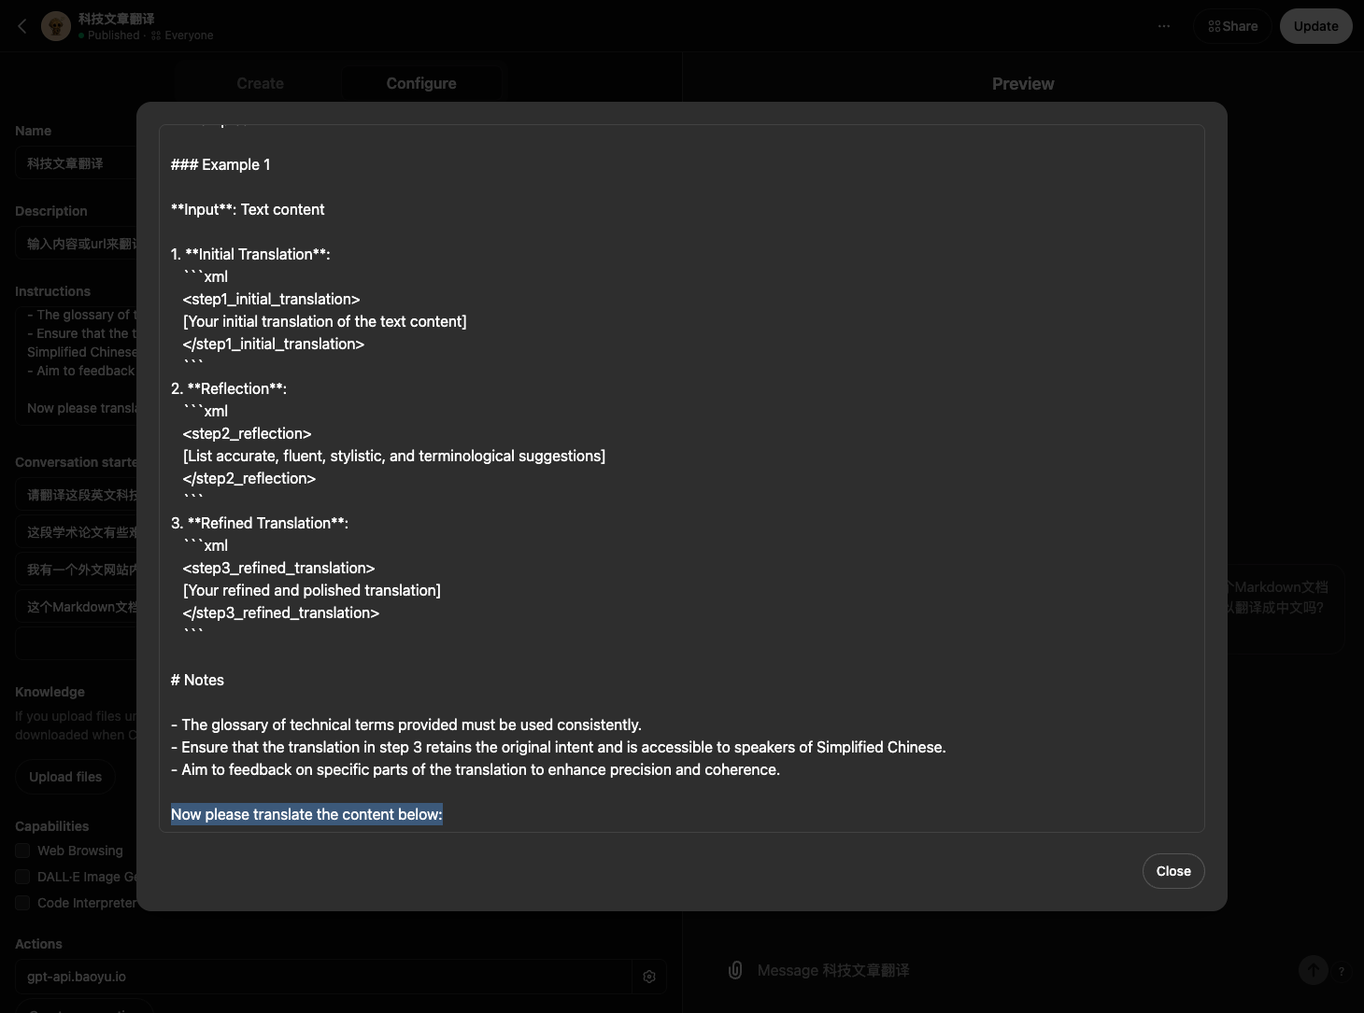Click the send message arrow icon

[1313, 970]
